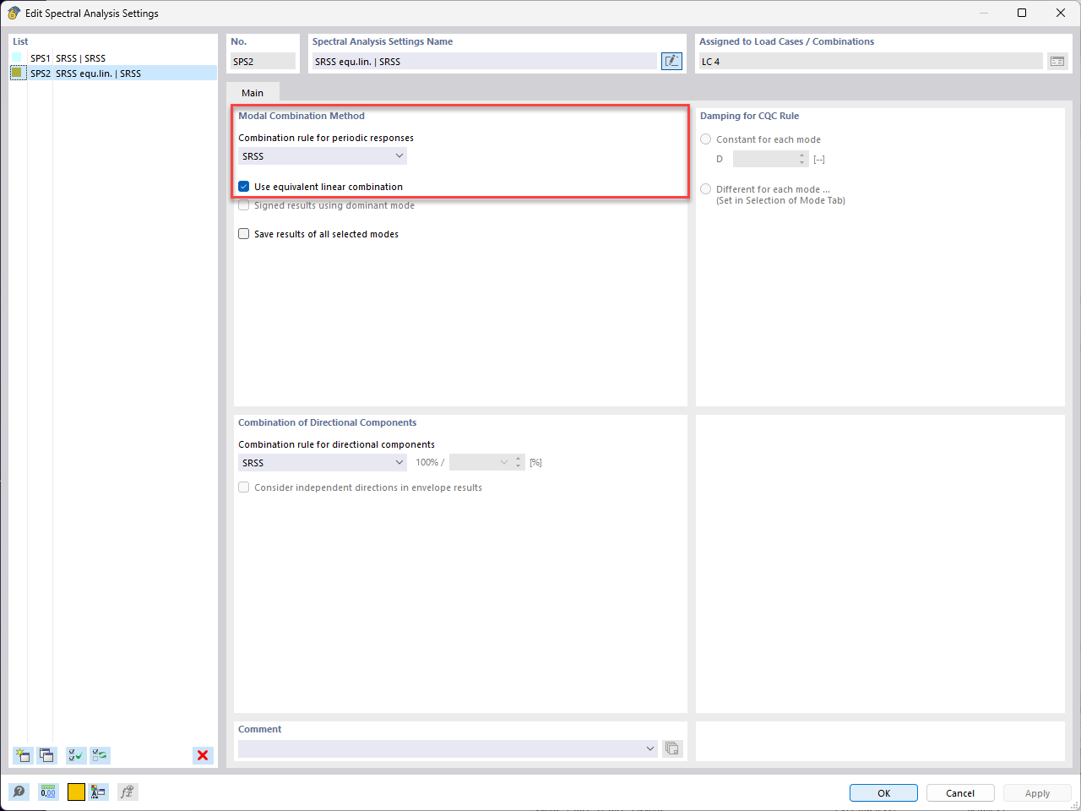1081x811 pixels.
Task: Select all list items with check icon
Action: click(x=76, y=755)
